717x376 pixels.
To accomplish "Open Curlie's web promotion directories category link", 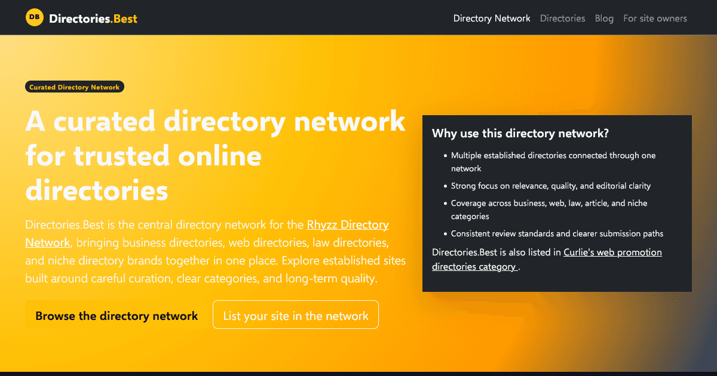I will 547,260.
